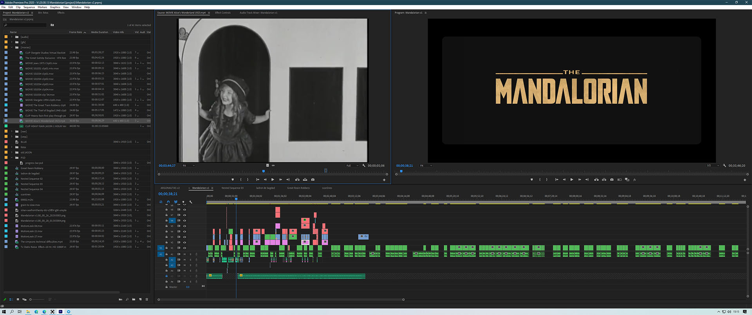Play the Source monitor clip
Screen dimensions: 752x315
pyautogui.click(x=273, y=179)
